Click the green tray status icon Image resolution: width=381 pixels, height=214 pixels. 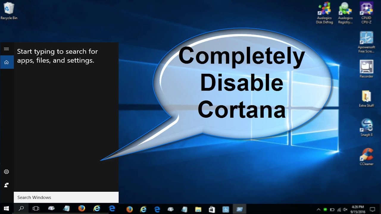tap(325, 209)
